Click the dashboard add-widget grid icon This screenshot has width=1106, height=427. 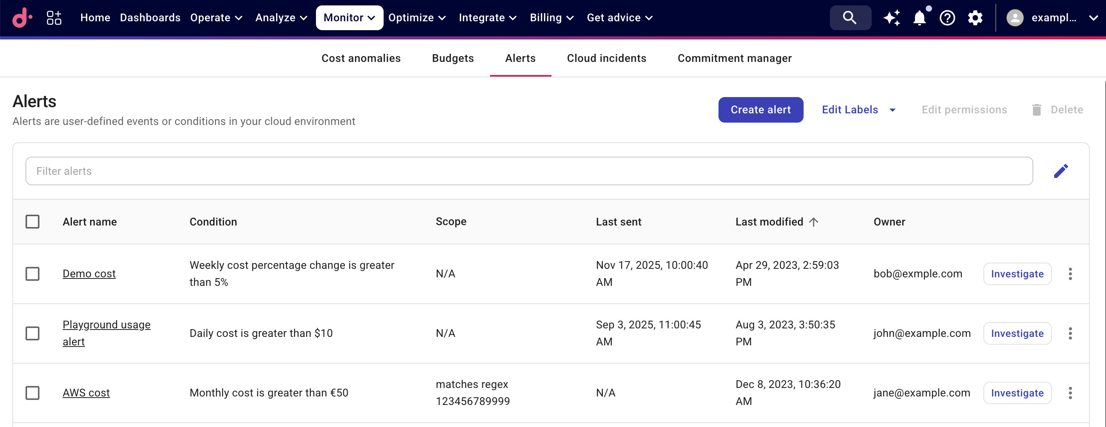click(x=54, y=18)
